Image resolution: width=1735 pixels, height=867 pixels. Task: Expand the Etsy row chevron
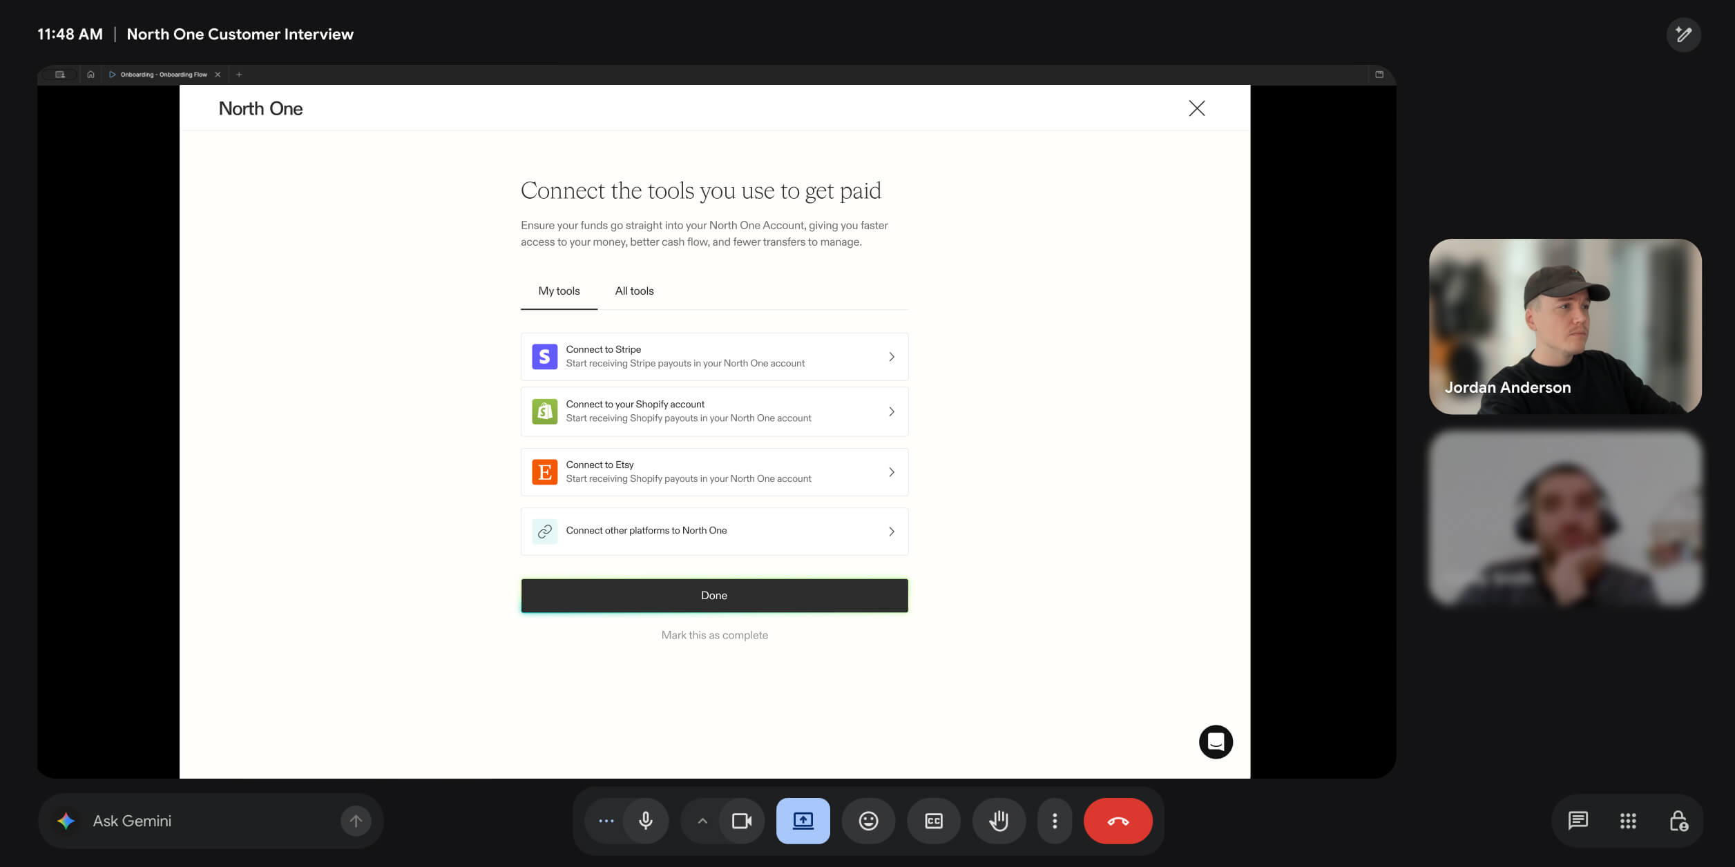coord(892,472)
